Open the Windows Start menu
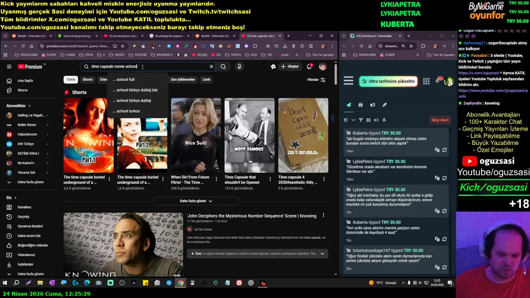 pos(5,283)
